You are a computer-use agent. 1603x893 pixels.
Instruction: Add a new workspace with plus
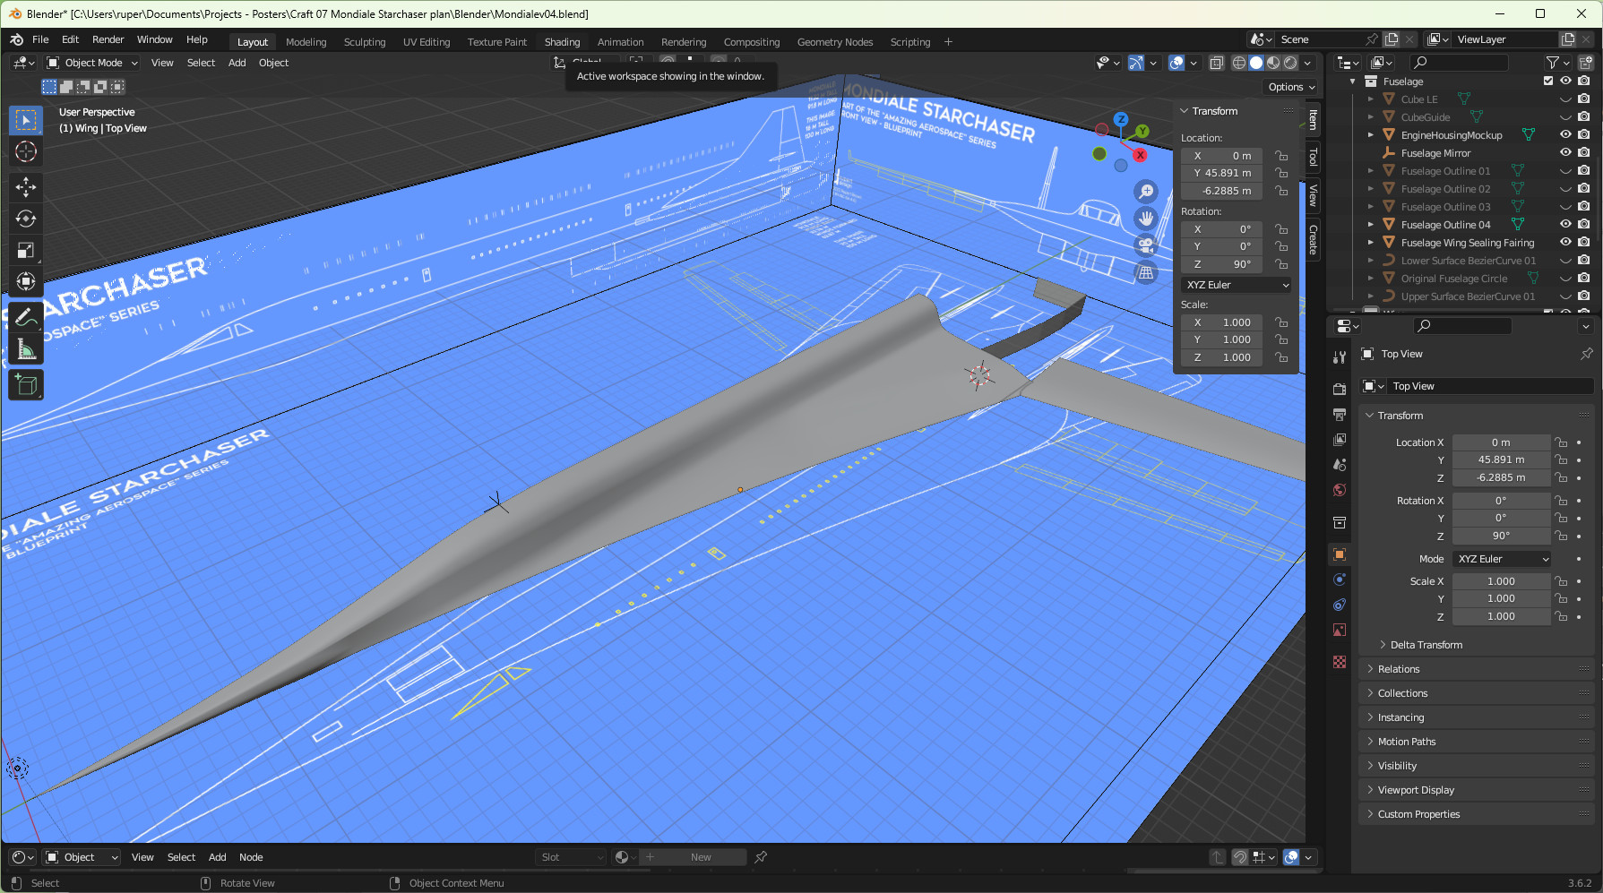point(948,42)
